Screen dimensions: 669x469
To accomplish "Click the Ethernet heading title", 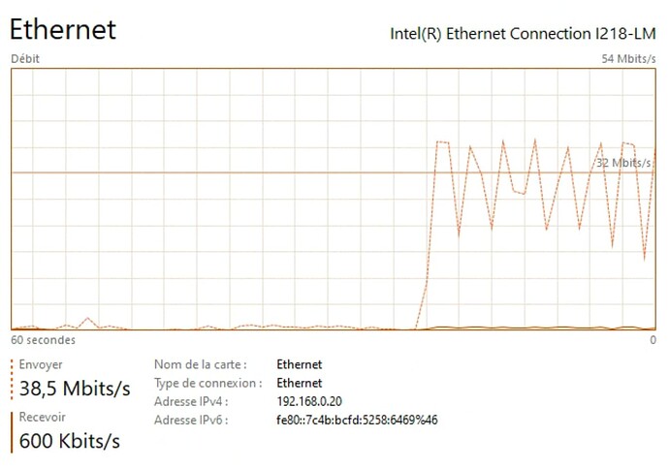I will tap(63, 29).
